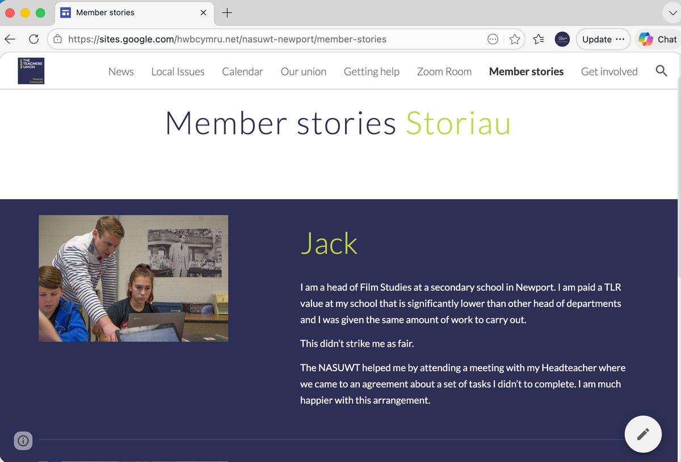
Task: Select the Member stories browser tab
Action: [135, 12]
